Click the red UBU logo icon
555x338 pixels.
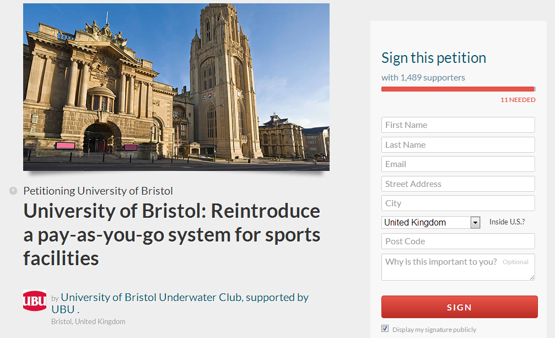pyautogui.click(x=35, y=301)
